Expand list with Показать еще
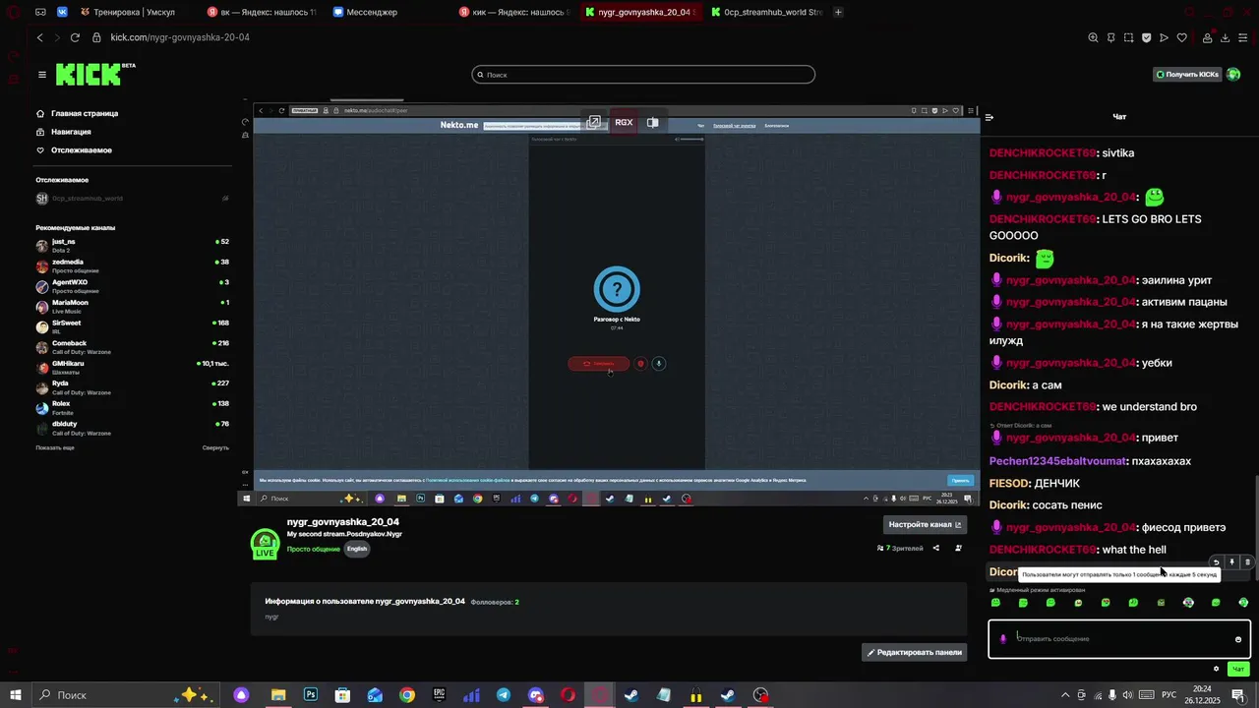This screenshot has width=1259, height=708. click(x=55, y=447)
